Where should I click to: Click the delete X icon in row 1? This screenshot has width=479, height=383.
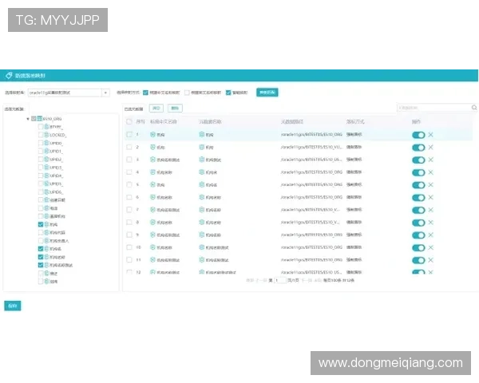pyautogui.click(x=431, y=136)
